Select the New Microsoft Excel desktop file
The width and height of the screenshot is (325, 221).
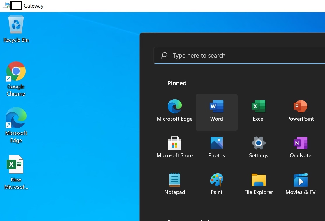[x=16, y=172]
